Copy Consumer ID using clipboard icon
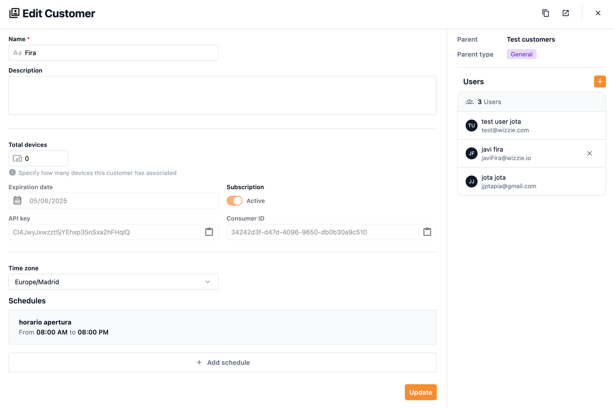Viewport: 614px width, 408px height. pos(427,232)
